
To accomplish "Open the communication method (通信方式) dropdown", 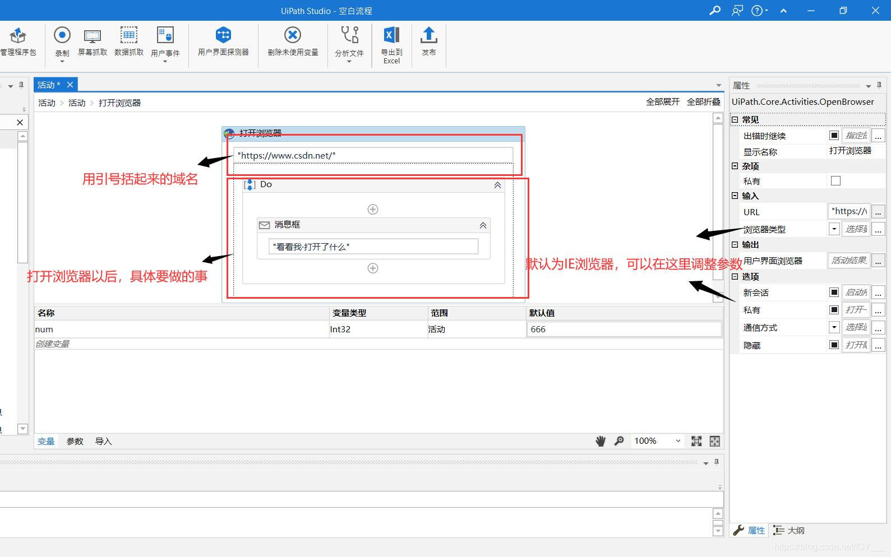I will (x=834, y=327).
